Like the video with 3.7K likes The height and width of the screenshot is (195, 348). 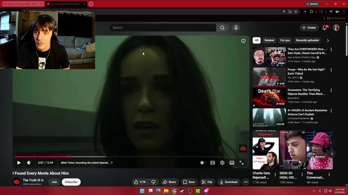(140, 182)
